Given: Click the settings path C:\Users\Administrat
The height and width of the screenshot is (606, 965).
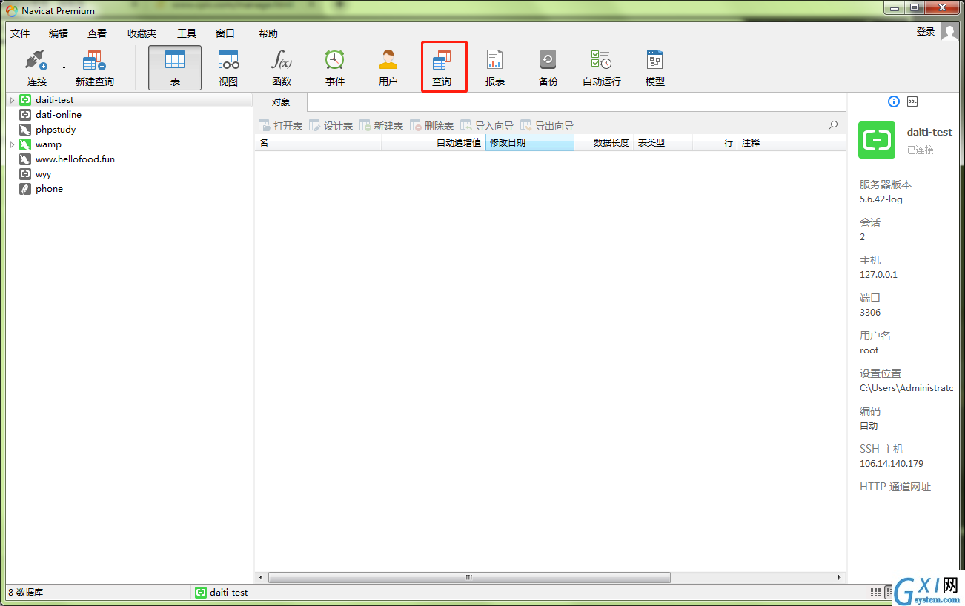Looking at the screenshot, I should (x=906, y=388).
